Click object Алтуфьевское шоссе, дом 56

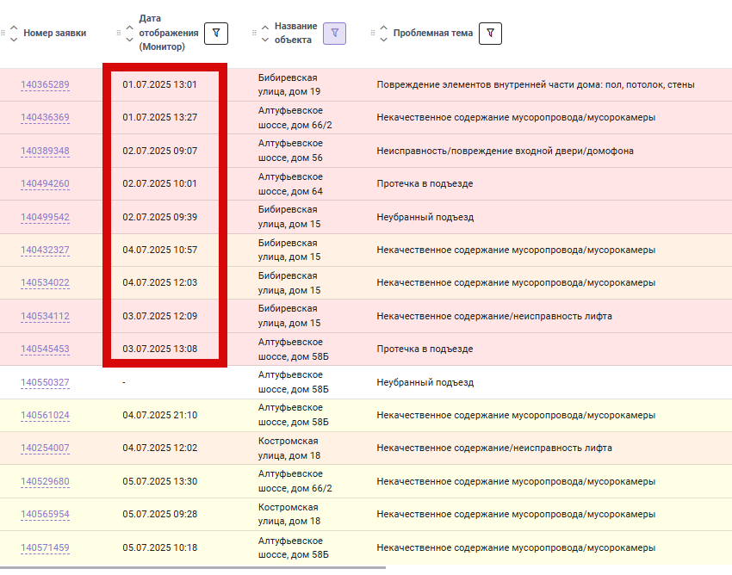click(x=290, y=151)
